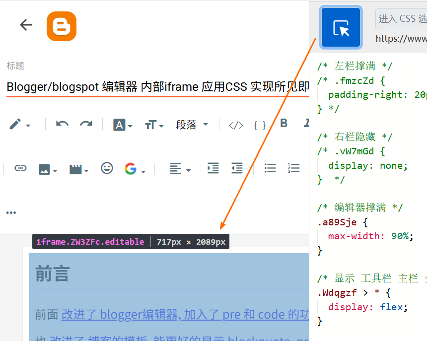
Task: Click the .a89Sje selector line
Action: [x=343, y=222]
